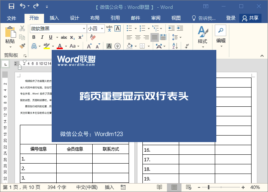Apply numbered list formatting
Image resolution: width=268 pixels, height=192 pixels.
tap(142, 28)
